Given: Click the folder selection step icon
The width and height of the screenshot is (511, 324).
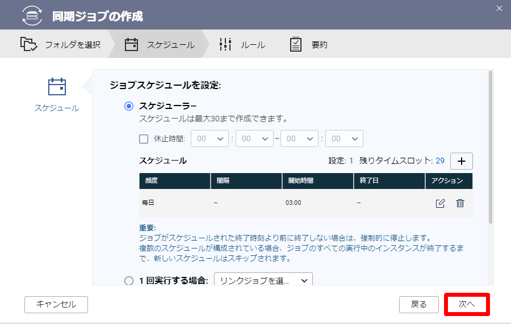Looking at the screenshot, I should 29,44.
